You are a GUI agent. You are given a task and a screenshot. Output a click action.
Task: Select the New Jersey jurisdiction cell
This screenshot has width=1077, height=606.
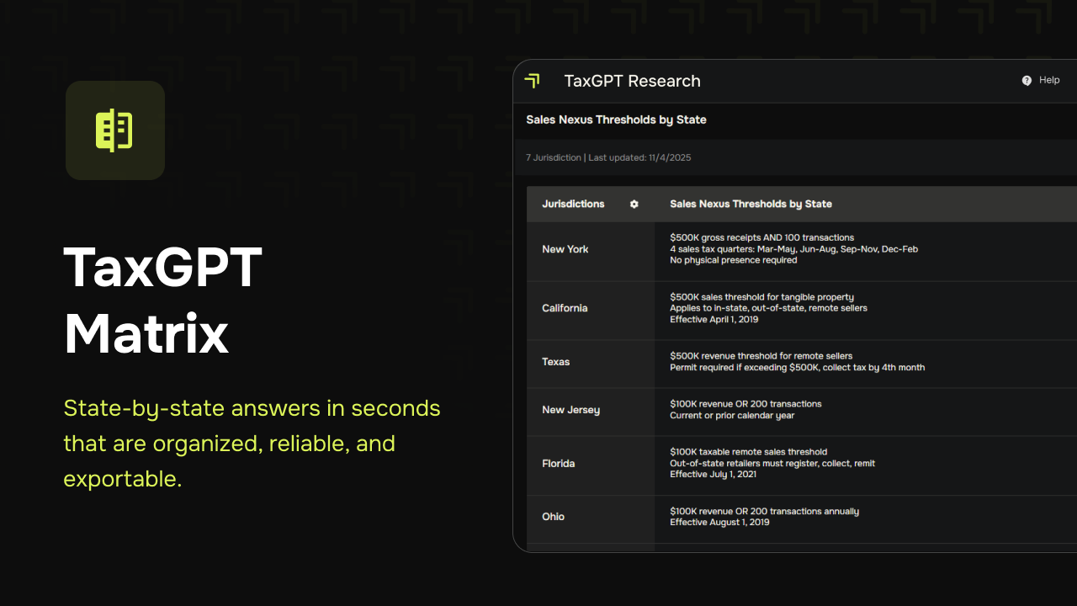(591, 410)
